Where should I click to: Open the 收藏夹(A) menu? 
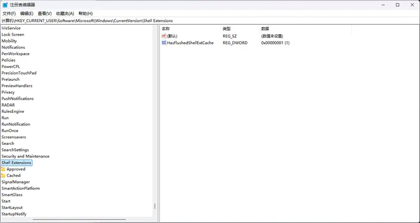coord(65,14)
